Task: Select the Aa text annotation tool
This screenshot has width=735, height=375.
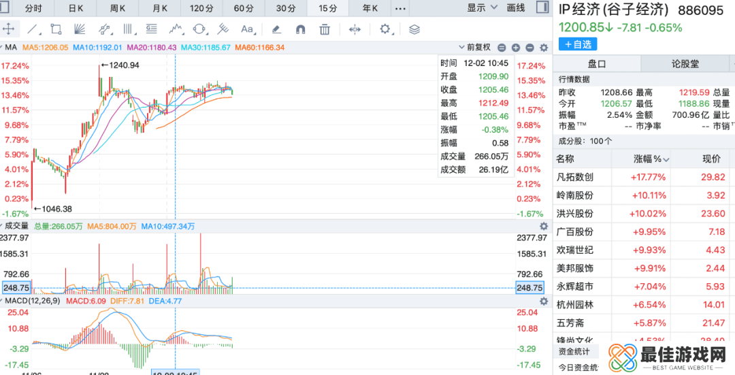Action: [247, 29]
